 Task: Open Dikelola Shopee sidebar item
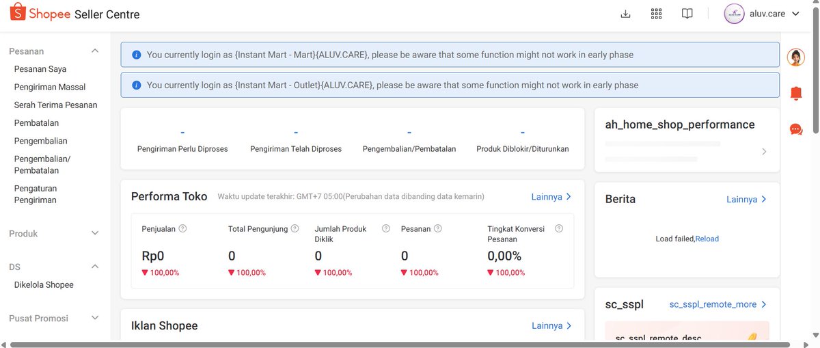pyautogui.click(x=44, y=285)
